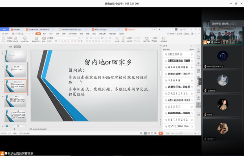Adjust the zoom slider handle in status bar

click(x=181, y=133)
